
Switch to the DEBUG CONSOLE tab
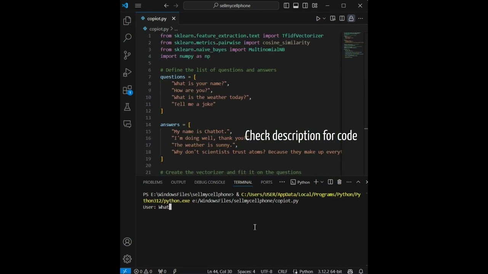(210, 182)
